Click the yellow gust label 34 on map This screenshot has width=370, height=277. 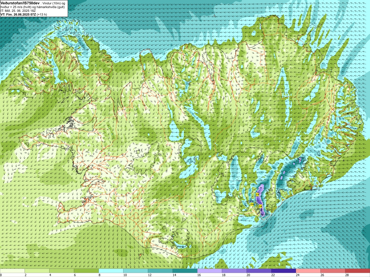(x=260, y=207)
